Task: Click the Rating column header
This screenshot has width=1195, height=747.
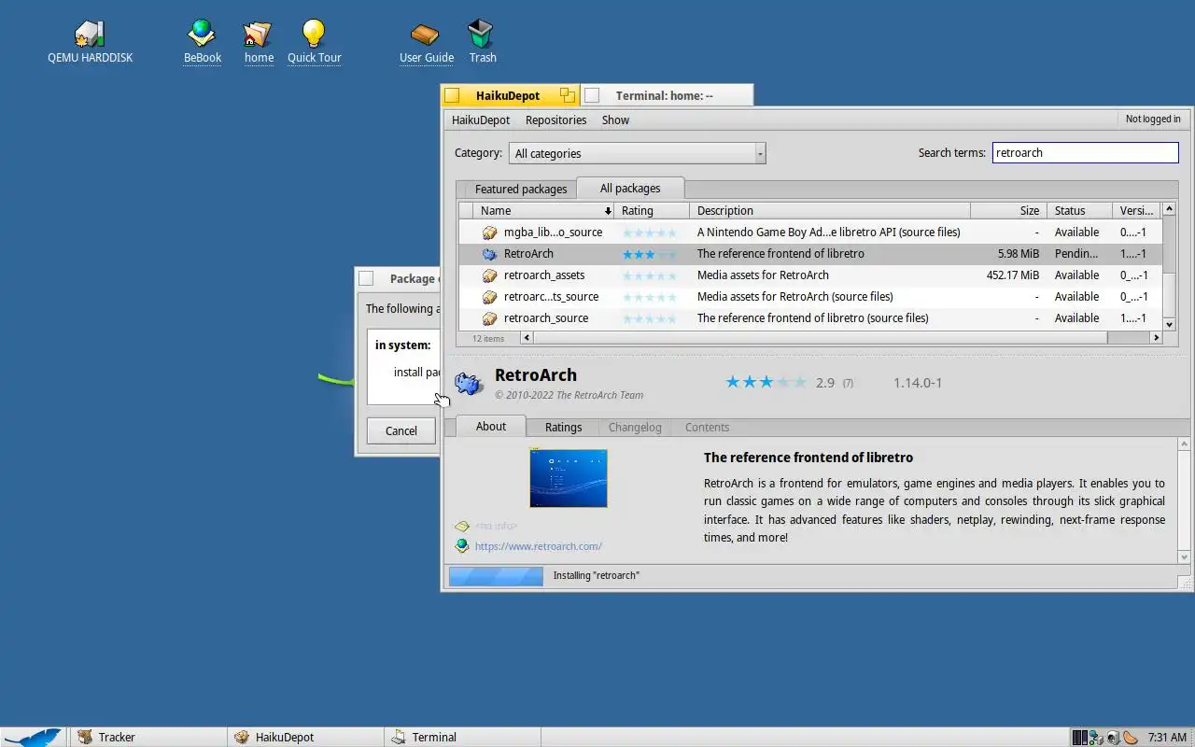Action: [652, 211]
